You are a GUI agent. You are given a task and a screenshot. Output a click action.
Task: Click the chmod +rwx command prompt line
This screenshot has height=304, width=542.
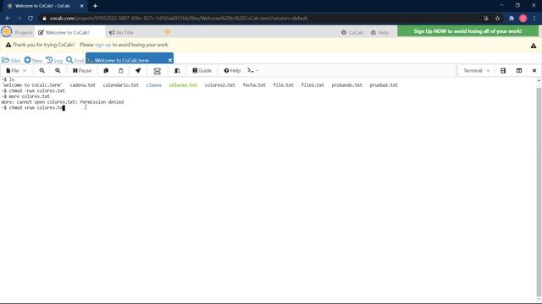pos(33,108)
